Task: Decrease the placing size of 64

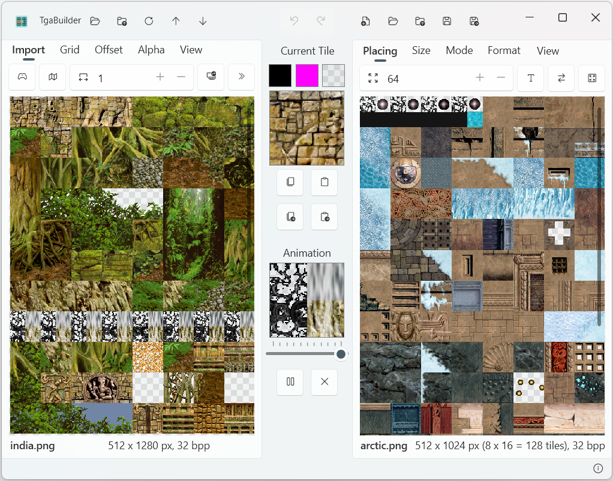Action: click(501, 78)
